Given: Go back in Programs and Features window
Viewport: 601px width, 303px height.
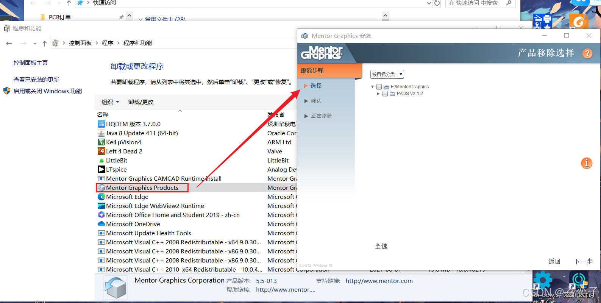Looking at the screenshot, I should coord(9,43).
